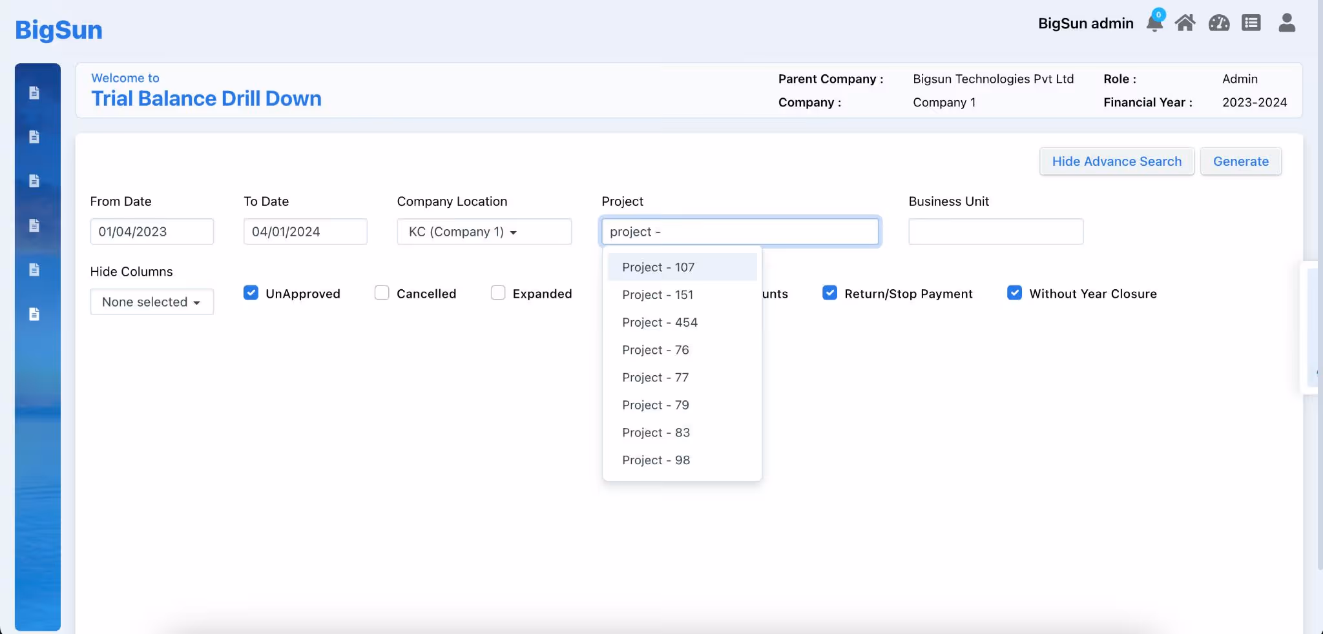Open the list view icon in header
Image resolution: width=1323 pixels, height=634 pixels.
coord(1251,23)
